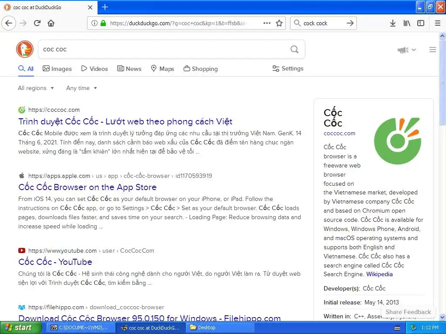The image size is (446, 334).
Task: Open the Downloads toolbar button
Action: (x=393, y=23)
